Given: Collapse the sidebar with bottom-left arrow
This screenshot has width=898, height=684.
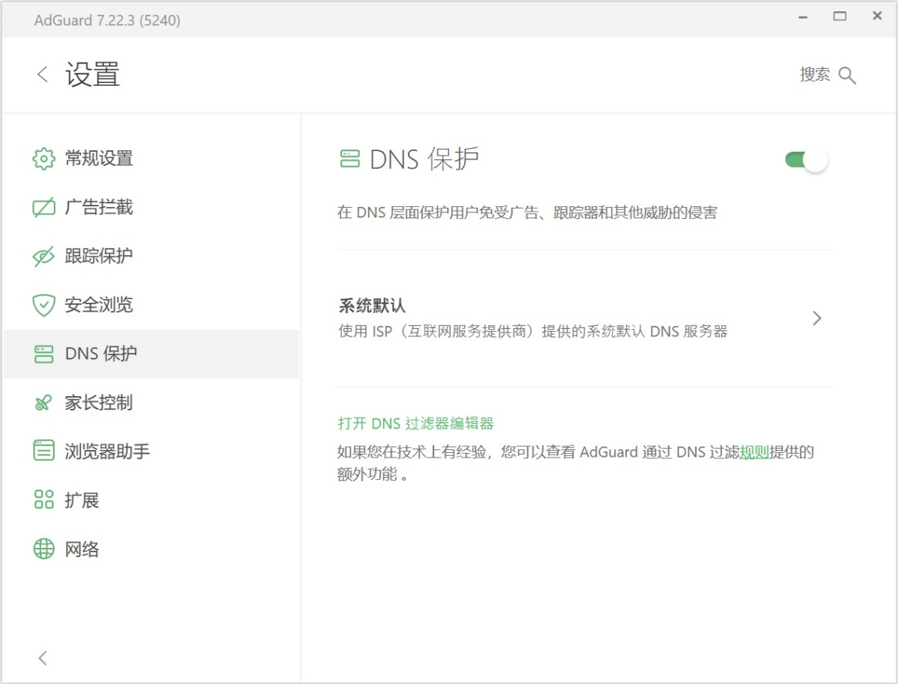Looking at the screenshot, I should pyautogui.click(x=43, y=658).
